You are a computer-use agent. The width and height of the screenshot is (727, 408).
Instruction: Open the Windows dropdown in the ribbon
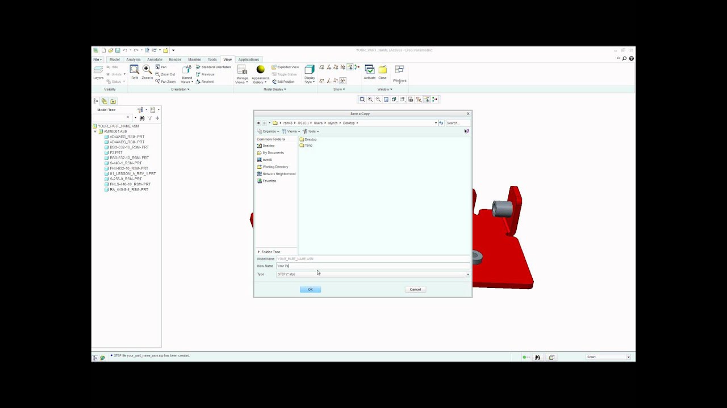point(399,74)
